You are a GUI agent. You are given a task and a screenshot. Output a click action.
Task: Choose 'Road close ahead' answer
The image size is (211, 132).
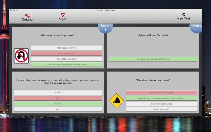161,109
